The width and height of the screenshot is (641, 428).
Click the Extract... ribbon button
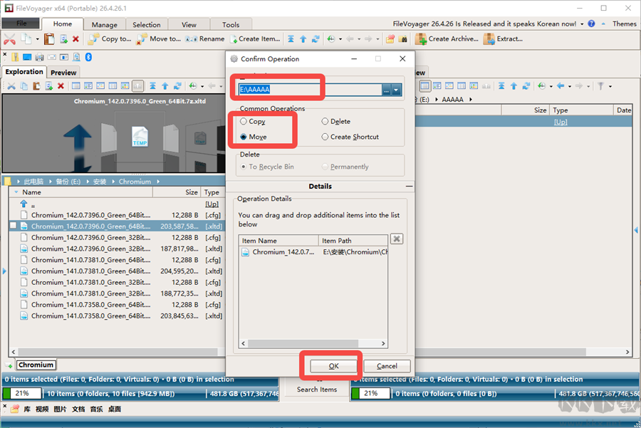(503, 39)
